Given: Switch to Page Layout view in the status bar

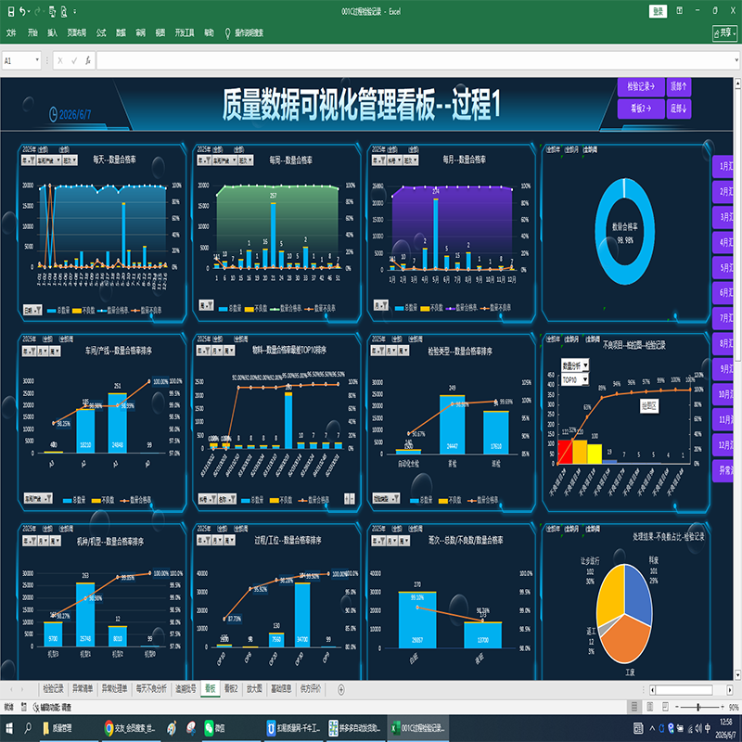Looking at the screenshot, I should pos(650,707).
